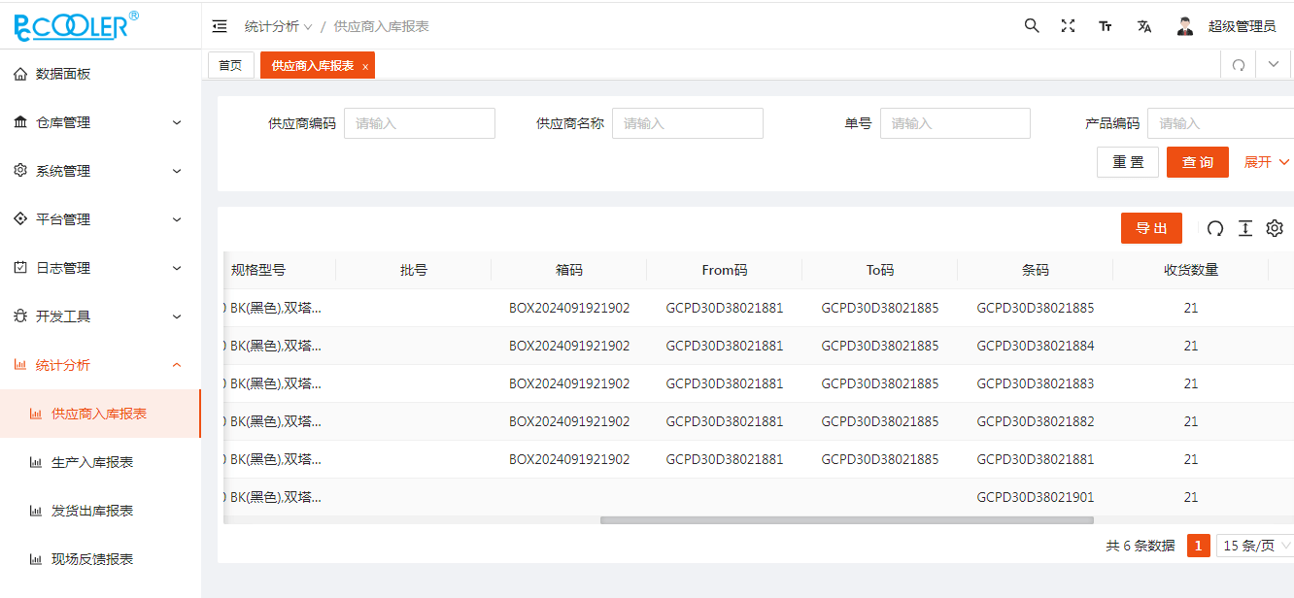
Task: Click the fullscreen toggle icon
Action: (x=1068, y=25)
